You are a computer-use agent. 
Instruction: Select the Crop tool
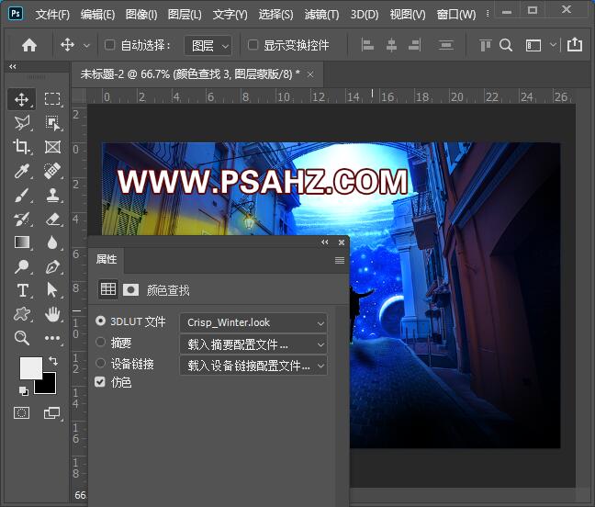click(x=22, y=147)
